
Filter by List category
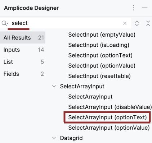[23, 62]
